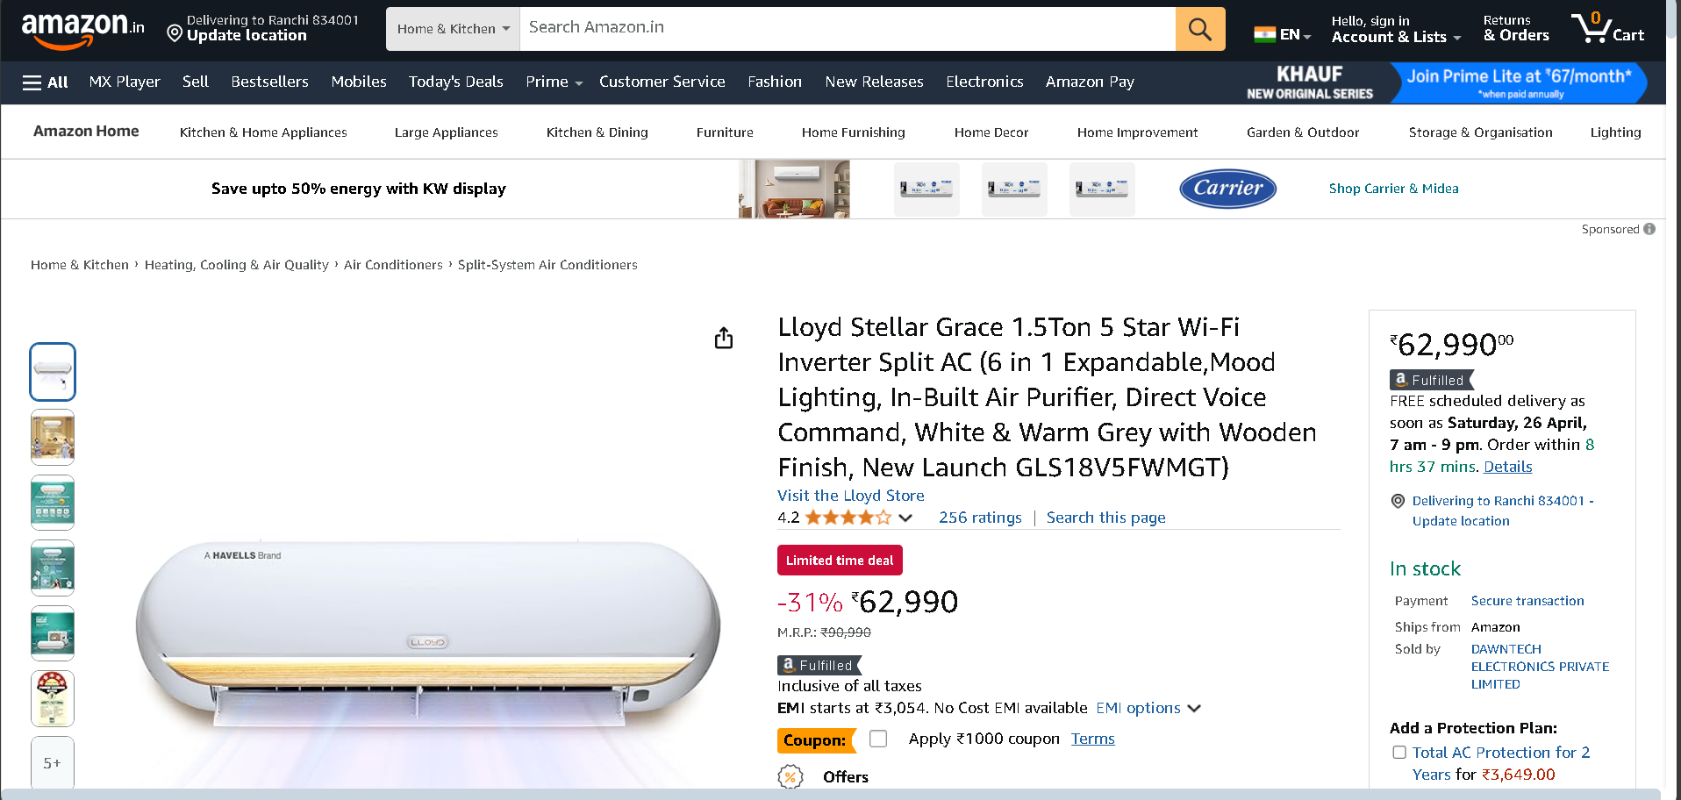Expand the star ratings breakdown arrow
1681x800 pixels.
coord(905,518)
